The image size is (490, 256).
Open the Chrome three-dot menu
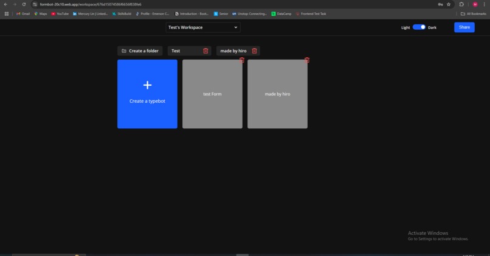(x=485, y=4)
